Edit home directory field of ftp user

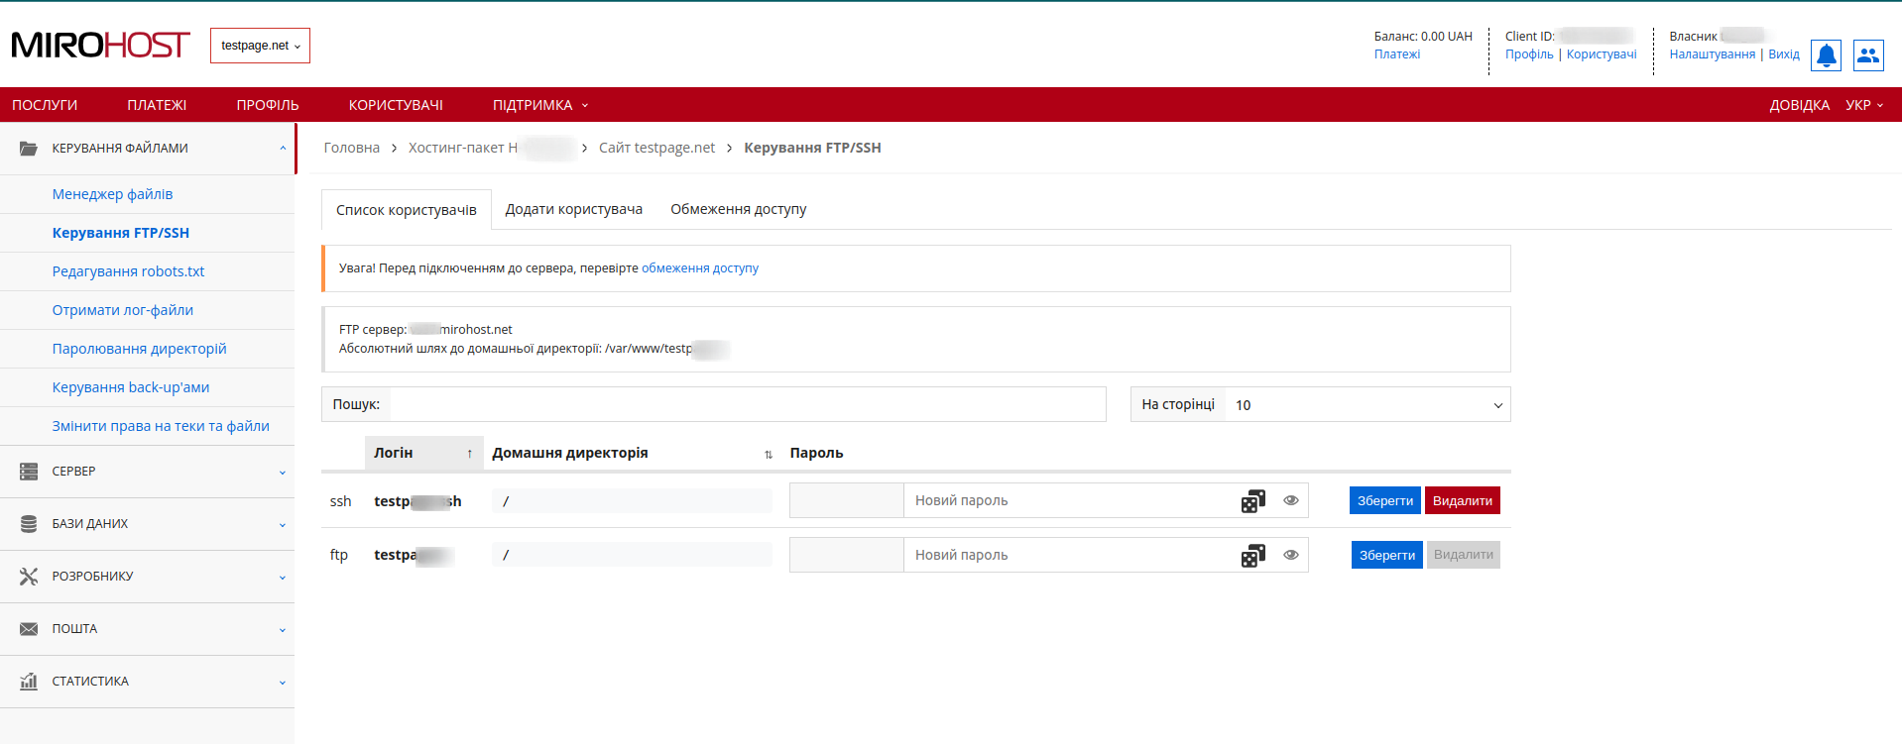(x=632, y=555)
